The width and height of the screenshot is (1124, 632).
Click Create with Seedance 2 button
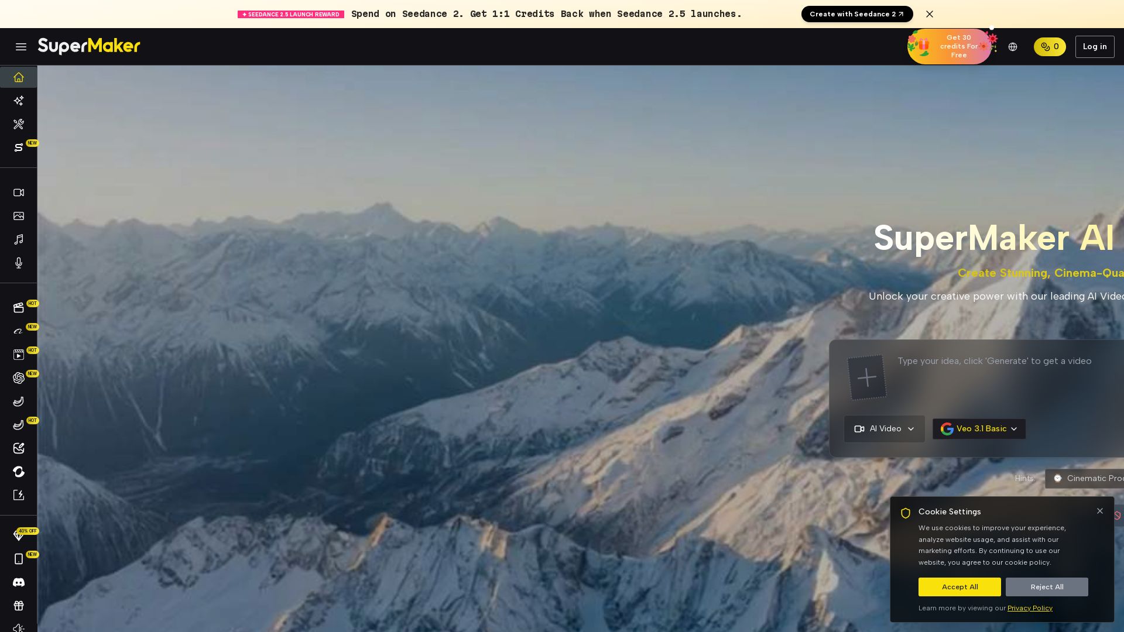tap(857, 14)
